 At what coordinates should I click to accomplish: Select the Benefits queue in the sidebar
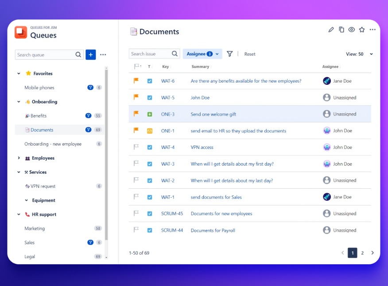(x=39, y=115)
